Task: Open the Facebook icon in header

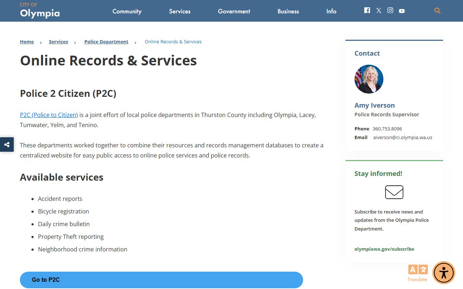Action: coord(367,10)
